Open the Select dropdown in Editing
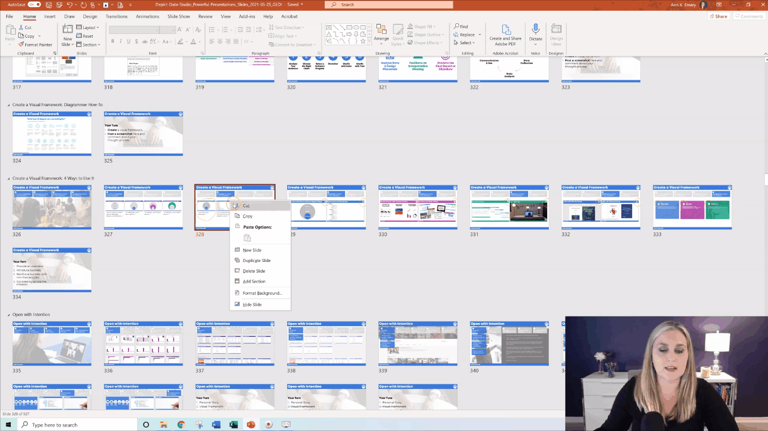Screen dimensions: 768x431 pos(465,43)
